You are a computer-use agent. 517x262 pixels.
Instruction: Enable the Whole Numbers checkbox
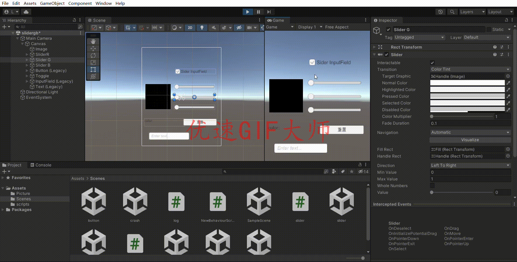432,186
